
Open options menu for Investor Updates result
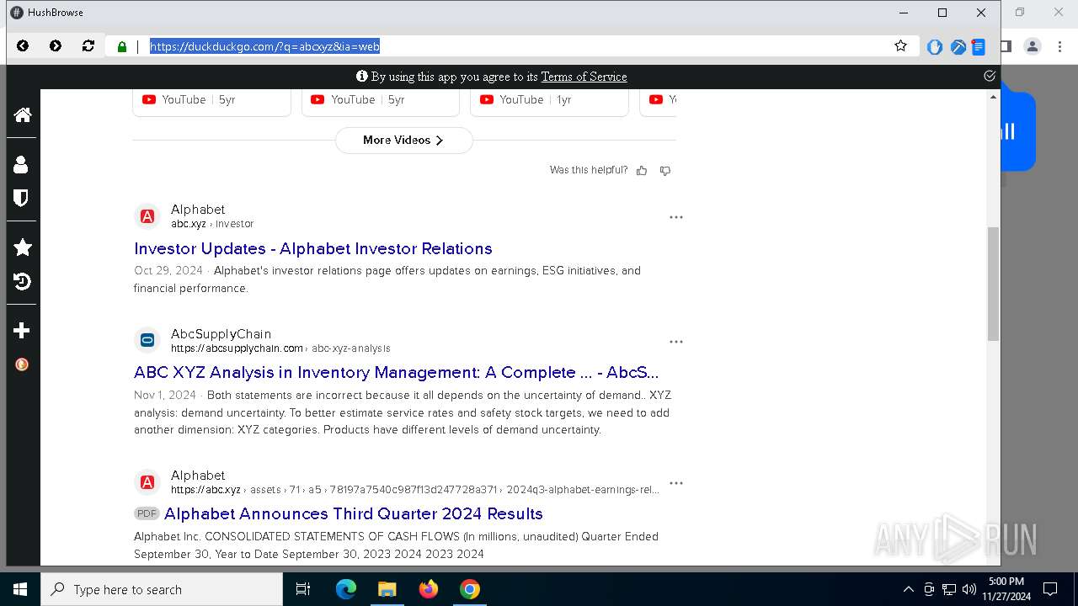(x=675, y=217)
